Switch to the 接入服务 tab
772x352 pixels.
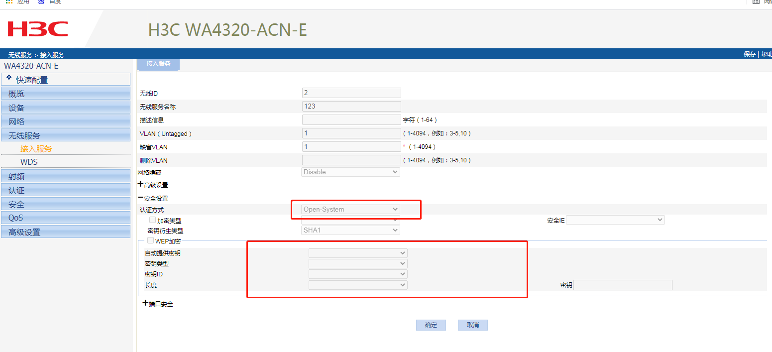tap(158, 64)
